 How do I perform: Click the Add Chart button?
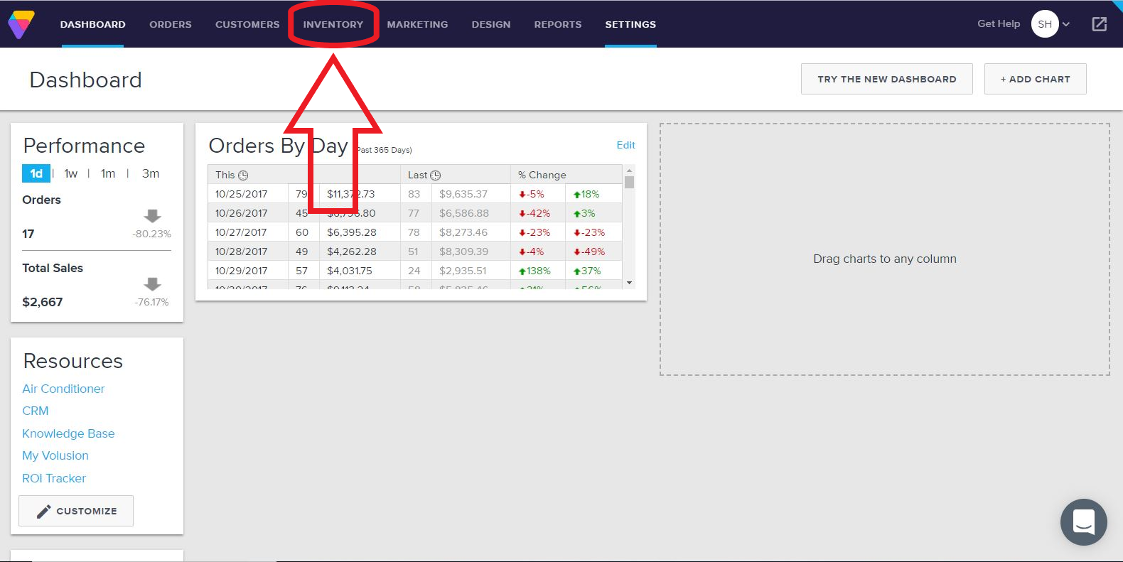tap(1035, 79)
